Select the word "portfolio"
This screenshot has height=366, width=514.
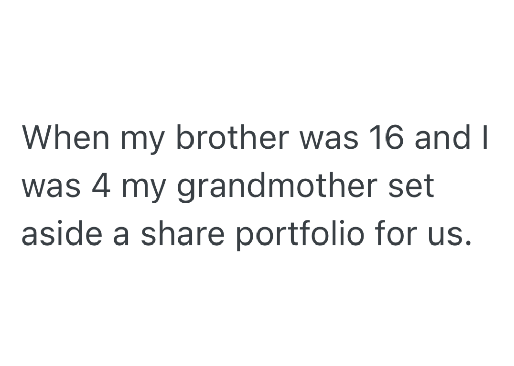pos(299,235)
